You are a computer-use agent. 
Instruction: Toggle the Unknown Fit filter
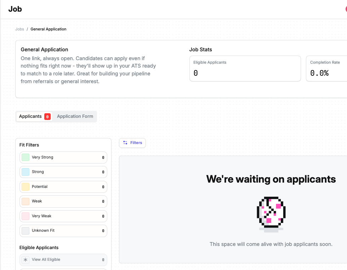point(63,231)
